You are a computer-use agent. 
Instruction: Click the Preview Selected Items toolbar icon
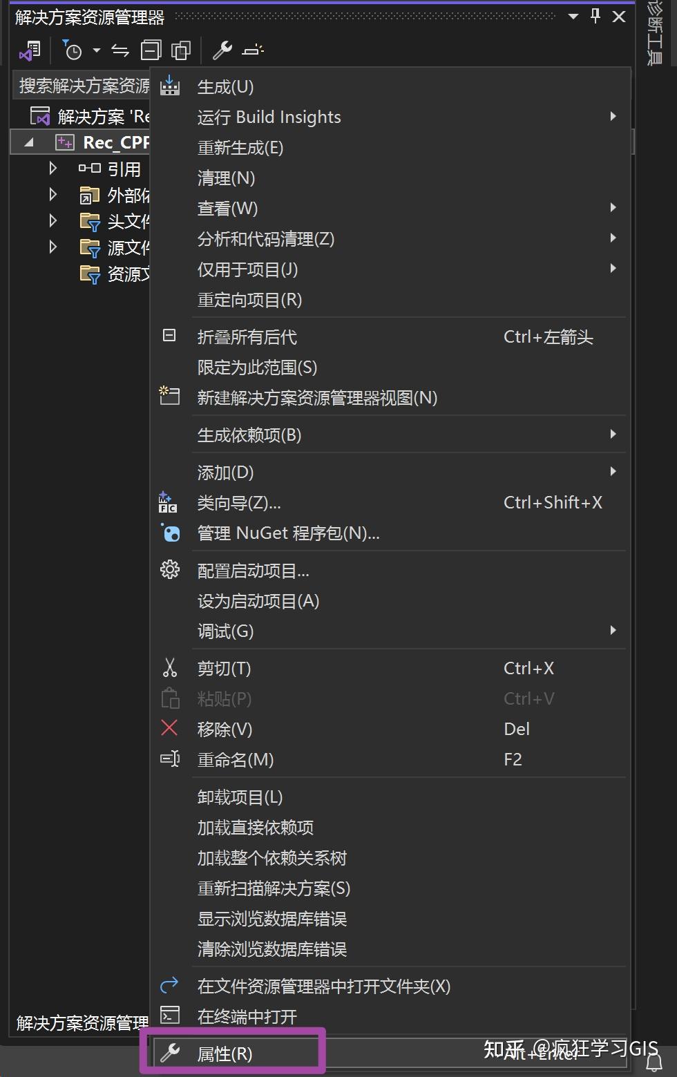[x=253, y=50]
